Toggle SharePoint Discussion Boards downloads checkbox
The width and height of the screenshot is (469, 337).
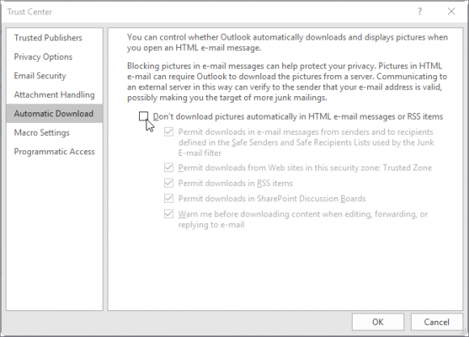click(x=169, y=198)
